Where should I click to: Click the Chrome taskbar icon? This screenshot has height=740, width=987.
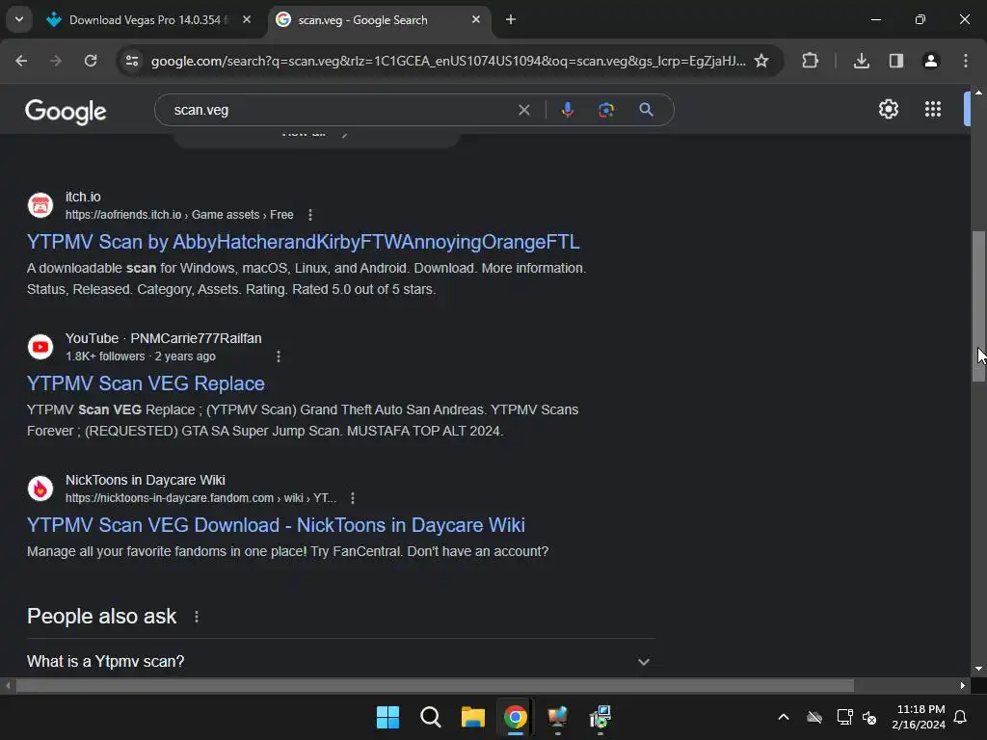516,717
